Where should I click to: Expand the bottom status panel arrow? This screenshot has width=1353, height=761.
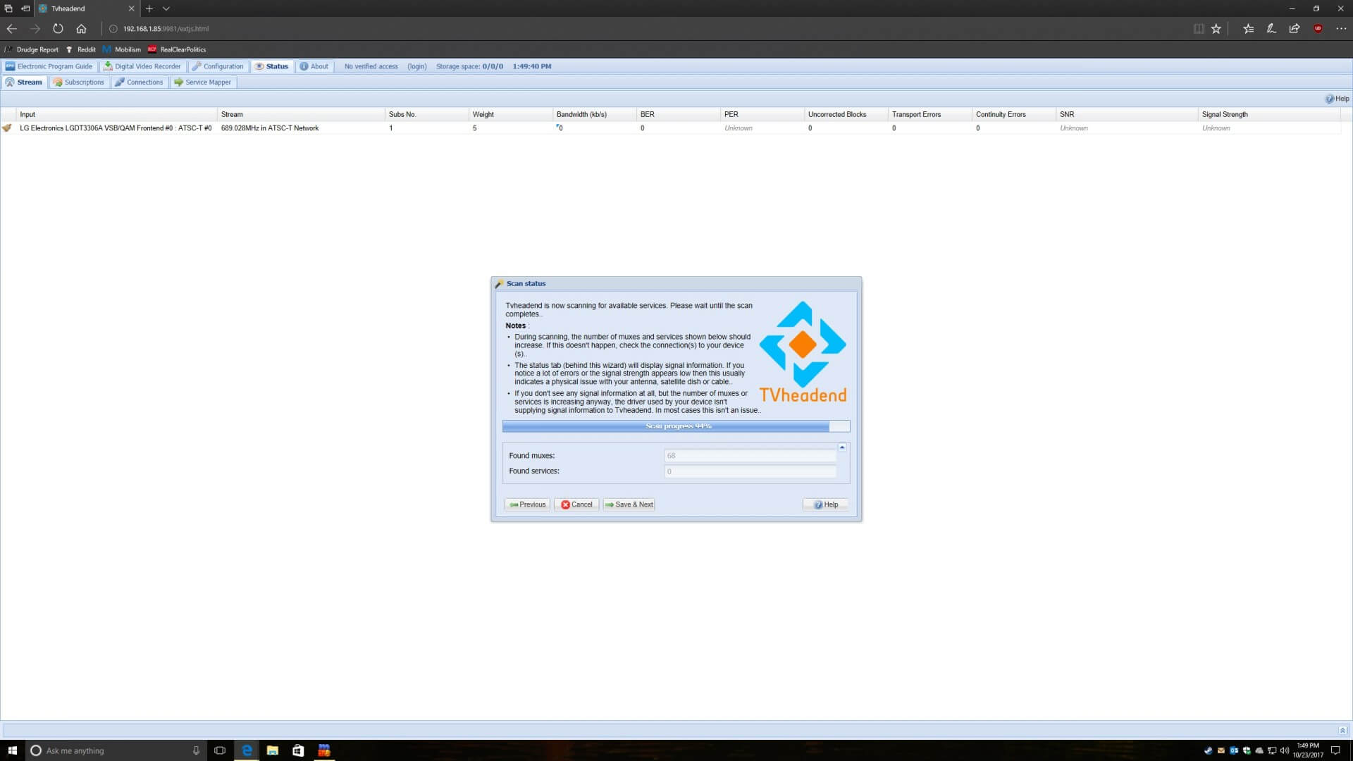coord(1342,730)
